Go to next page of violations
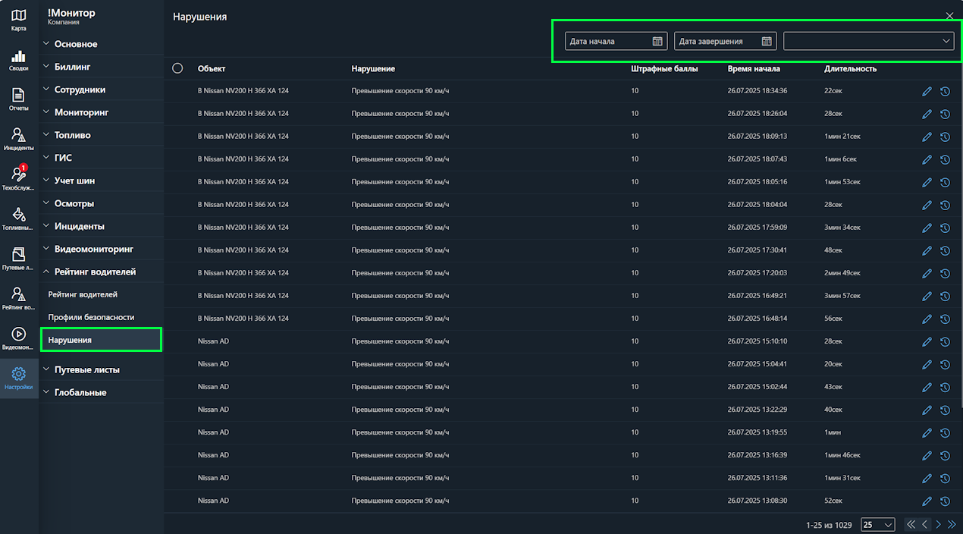963x534 pixels. [938, 525]
